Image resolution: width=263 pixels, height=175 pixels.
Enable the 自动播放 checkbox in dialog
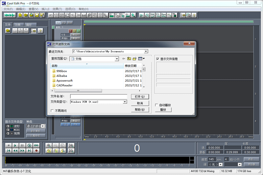click(156, 105)
